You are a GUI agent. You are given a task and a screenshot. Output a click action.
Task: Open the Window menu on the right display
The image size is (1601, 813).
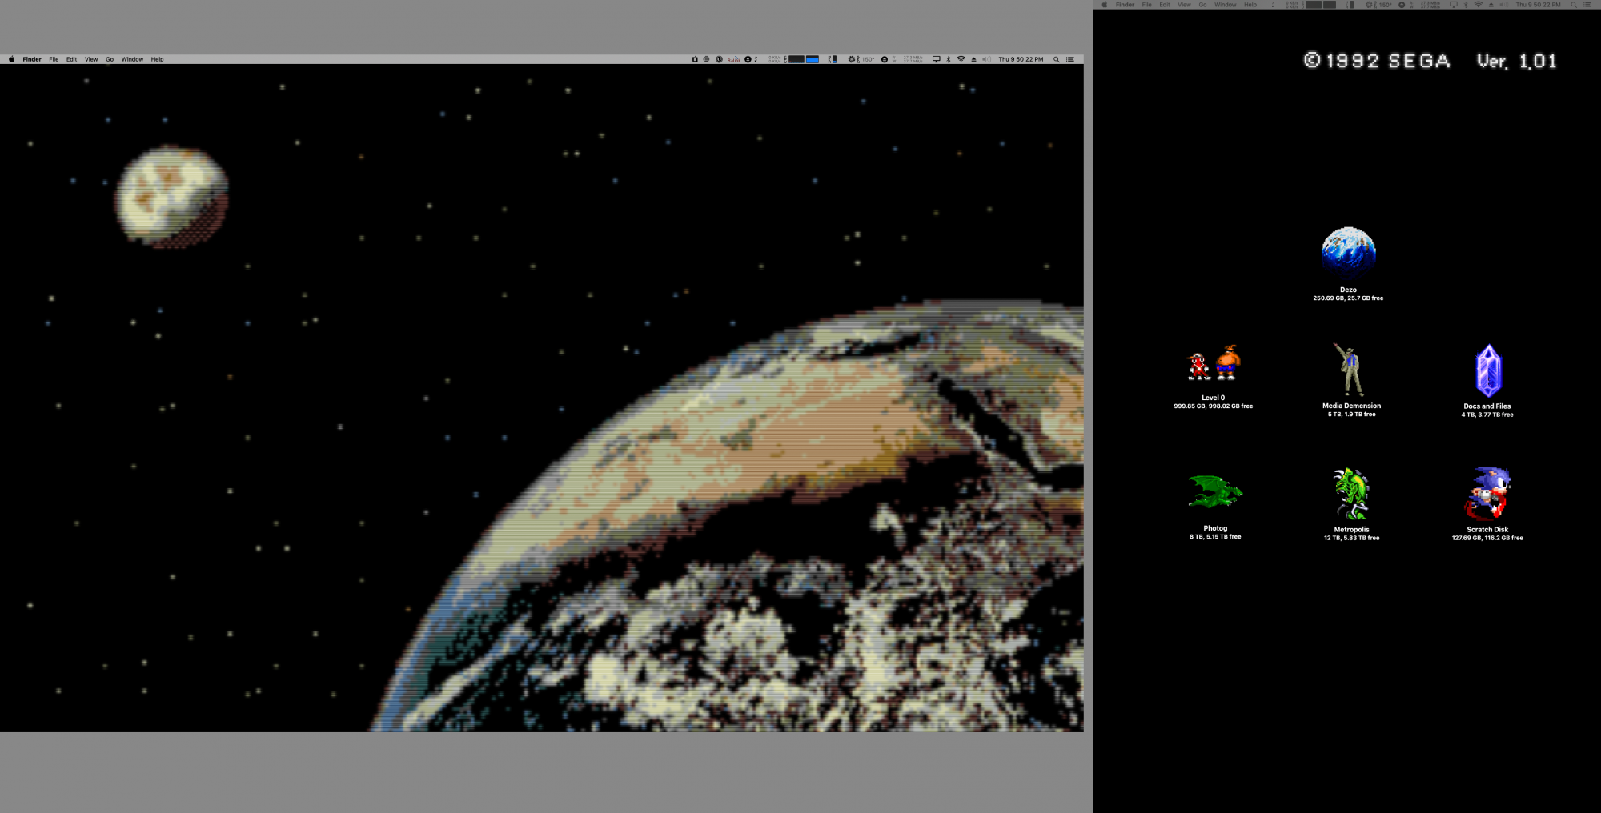1225,5
